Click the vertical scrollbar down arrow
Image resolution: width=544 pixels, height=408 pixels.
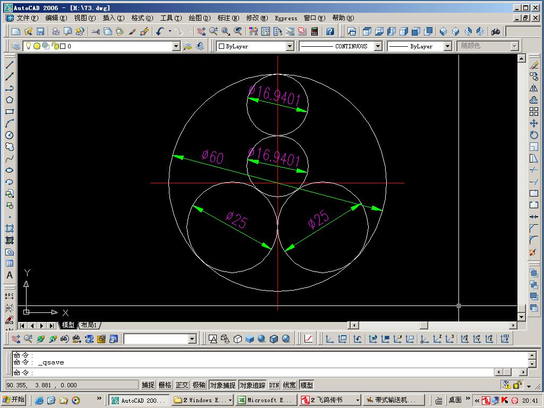coord(521,317)
